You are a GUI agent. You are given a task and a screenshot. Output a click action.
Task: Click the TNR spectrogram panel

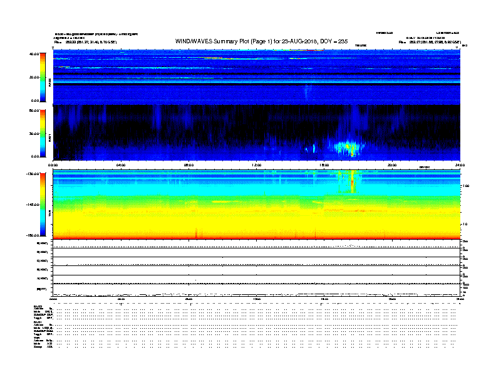click(257, 205)
